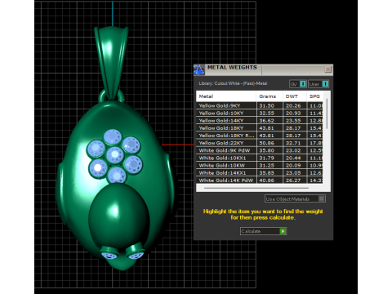Click the Library: Cutout White label
Screen dimensions: 392x294
point(233,83)
